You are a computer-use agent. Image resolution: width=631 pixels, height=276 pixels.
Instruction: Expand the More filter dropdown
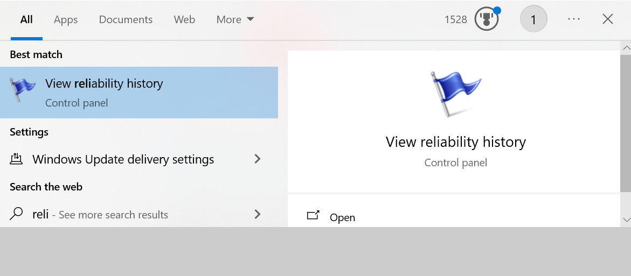(235, 19)
